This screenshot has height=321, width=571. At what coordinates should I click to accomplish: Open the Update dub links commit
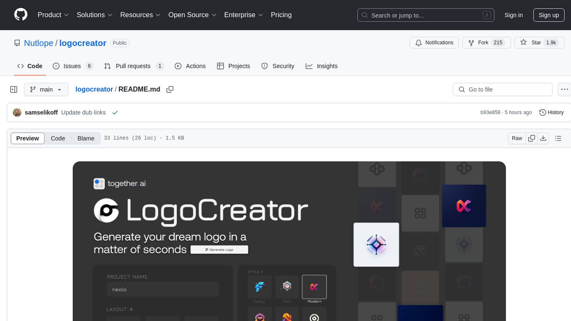(x=84, y=112)
